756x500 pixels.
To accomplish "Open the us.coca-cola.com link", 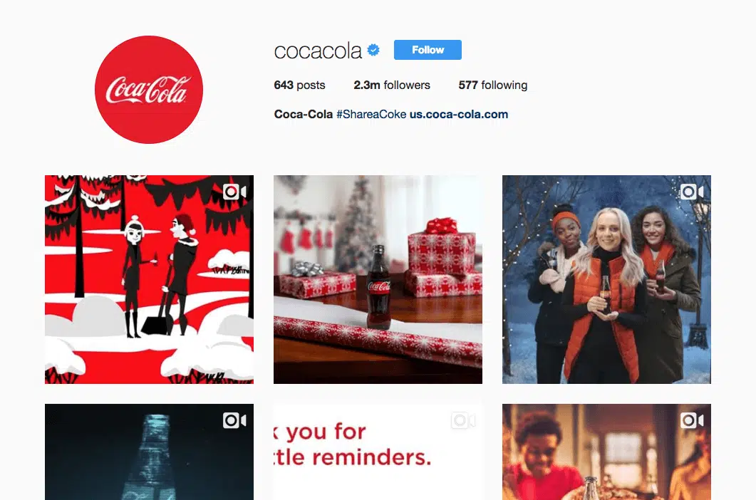I will [459, 114].
